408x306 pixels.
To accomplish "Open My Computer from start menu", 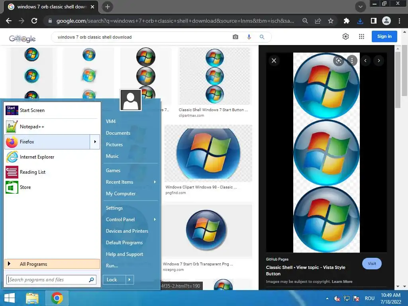I will pos(120,194).
